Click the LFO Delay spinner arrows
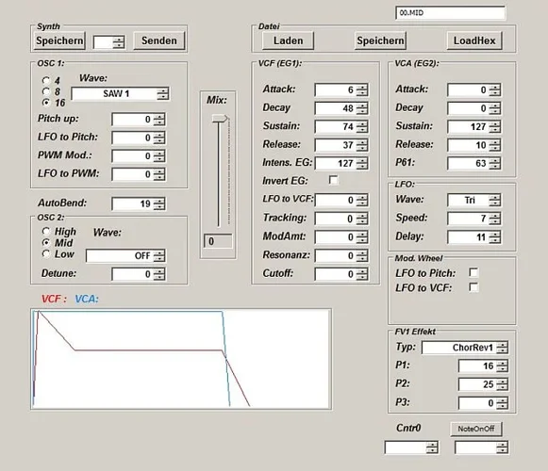The width and height of the screenshot is (548, 471). (495, 237)
